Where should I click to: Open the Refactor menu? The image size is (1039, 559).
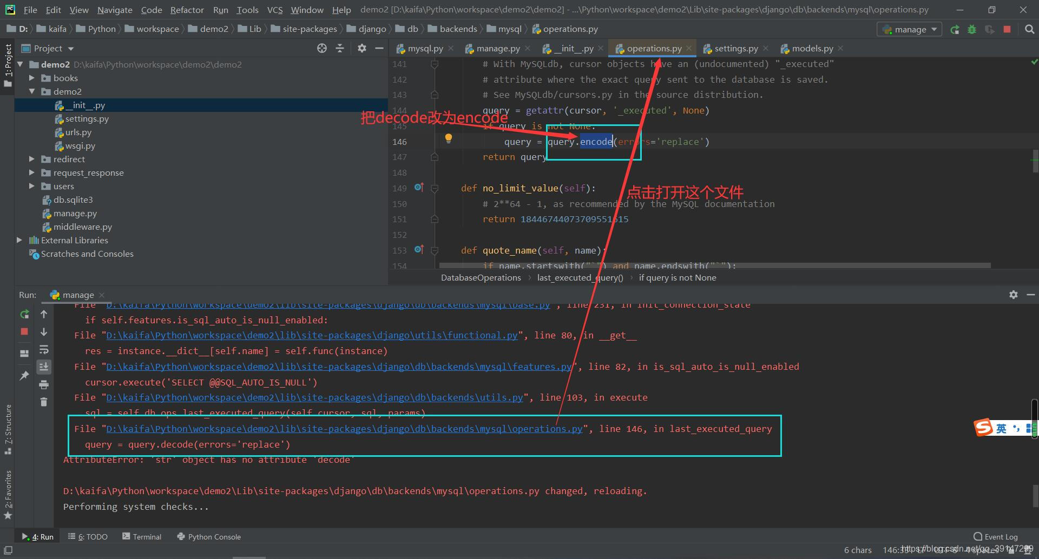tap(187, 10)
